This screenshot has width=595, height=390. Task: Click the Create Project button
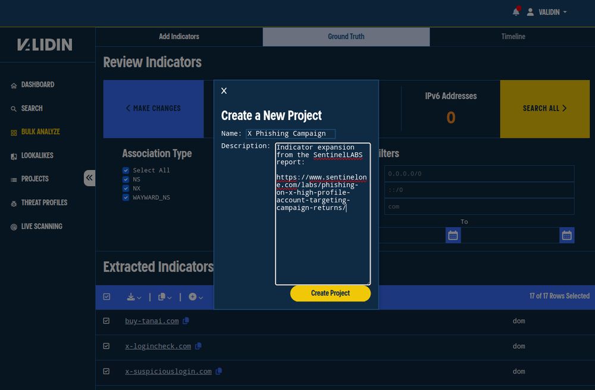click(x=330, y=293)
